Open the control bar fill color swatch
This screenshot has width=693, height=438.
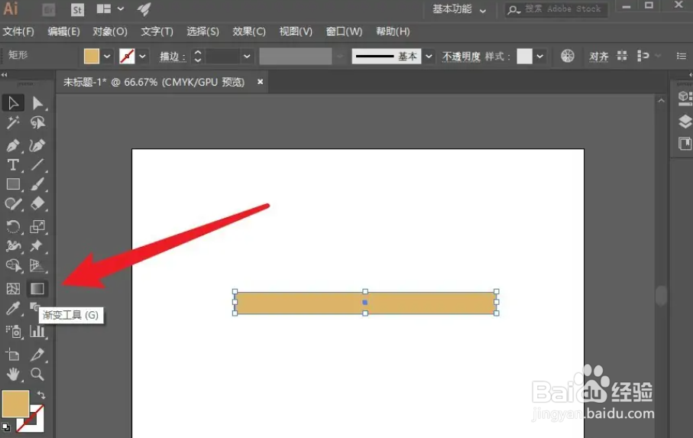[92, 56]
